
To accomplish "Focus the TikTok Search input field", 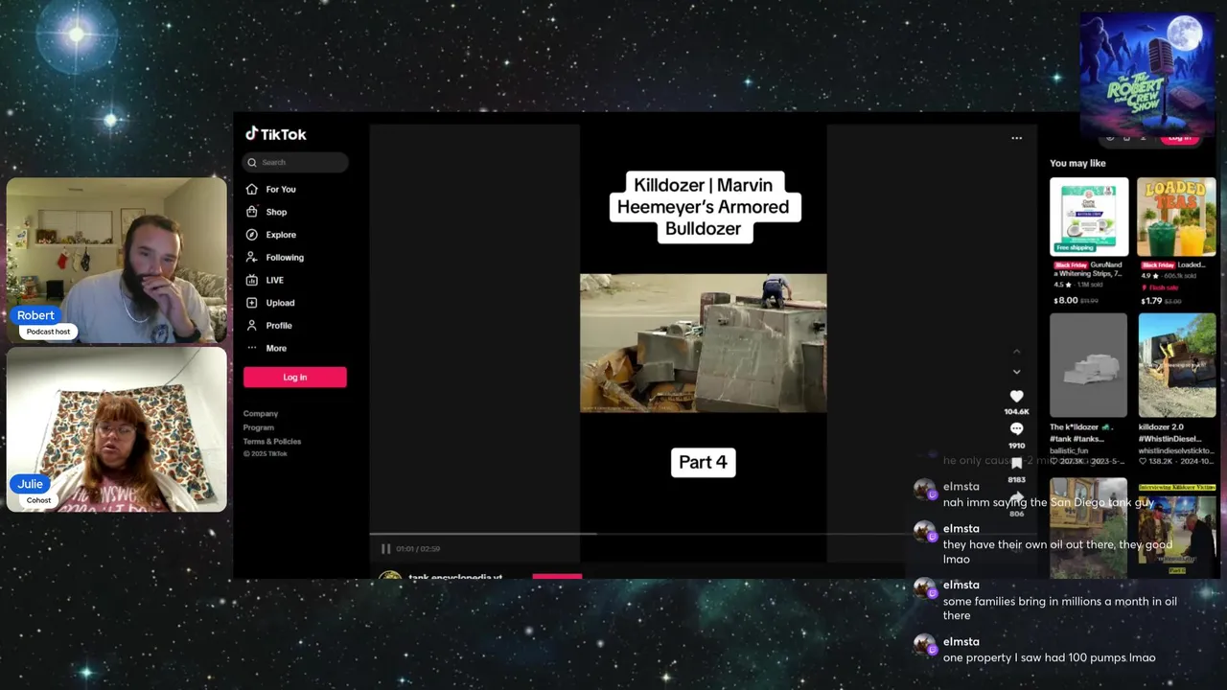I will point(295,162).
